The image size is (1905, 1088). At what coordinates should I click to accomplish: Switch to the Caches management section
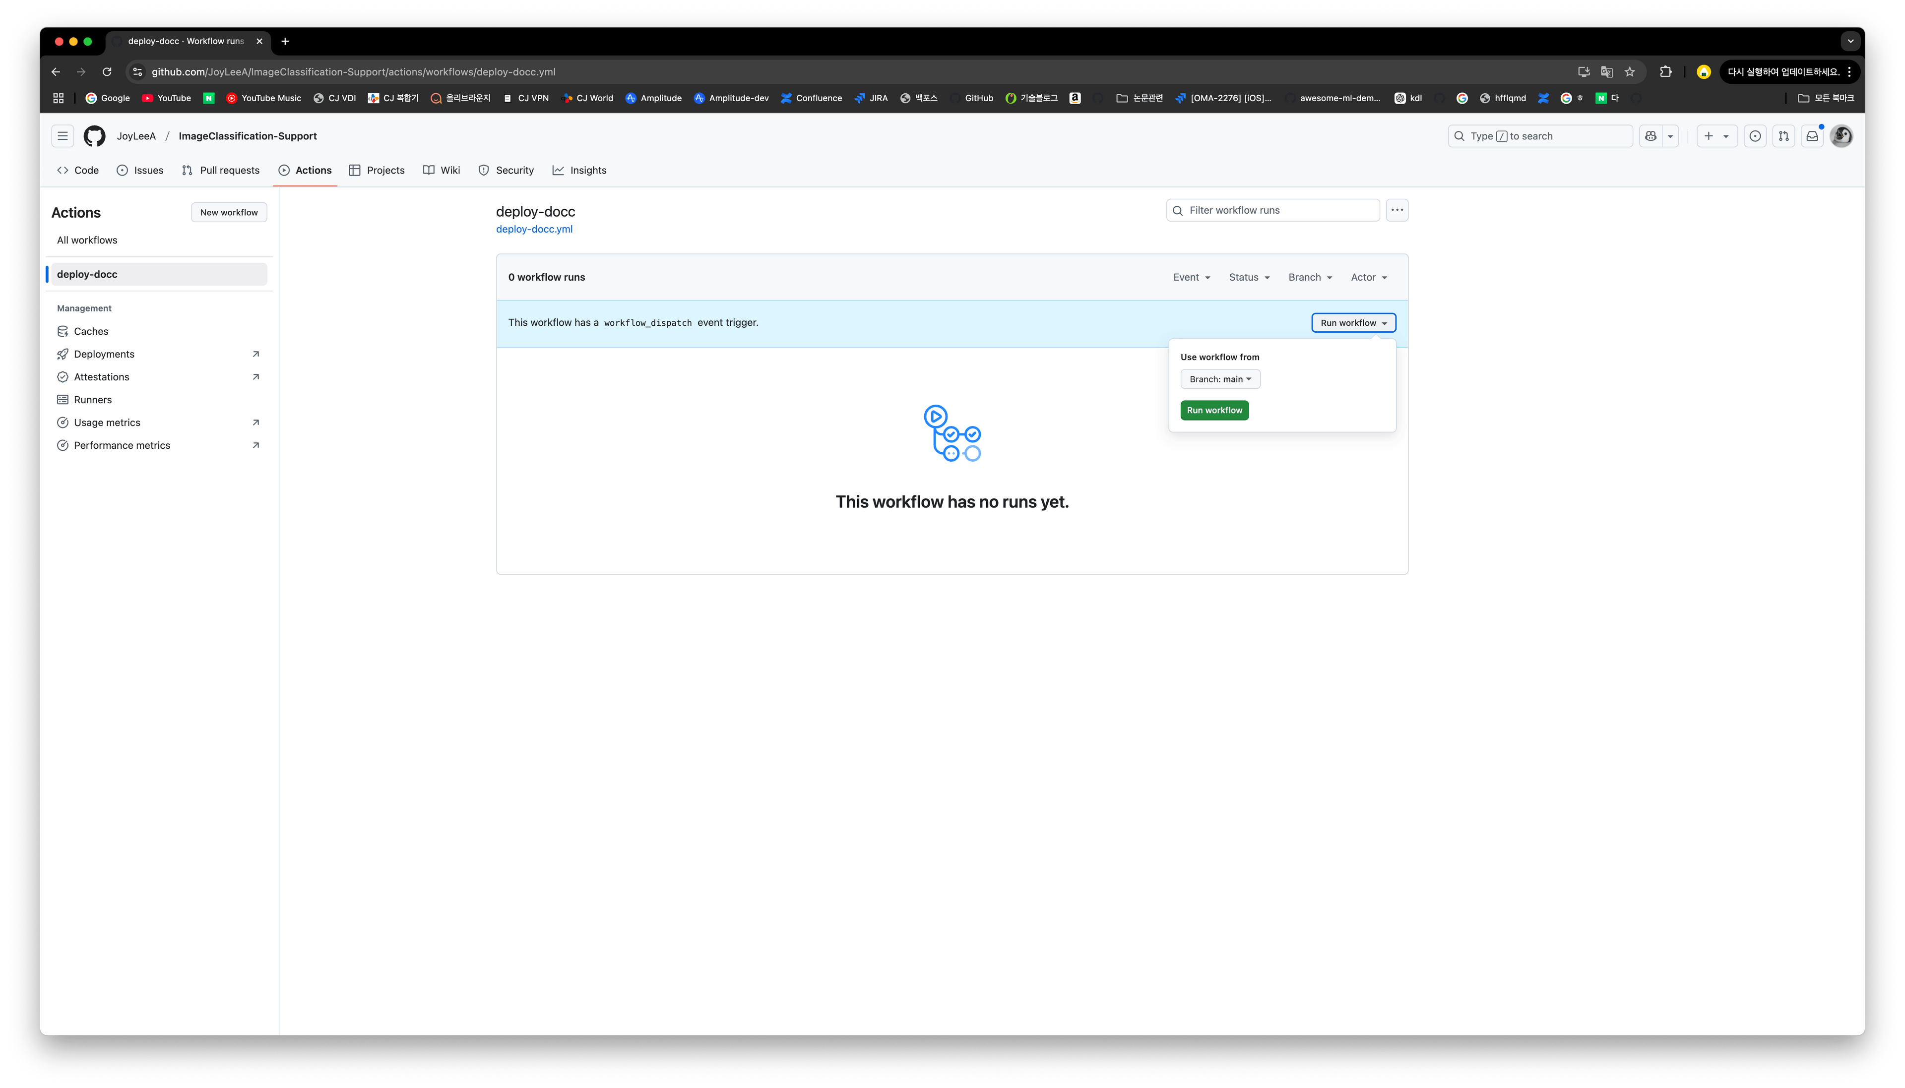coord(91,330)
